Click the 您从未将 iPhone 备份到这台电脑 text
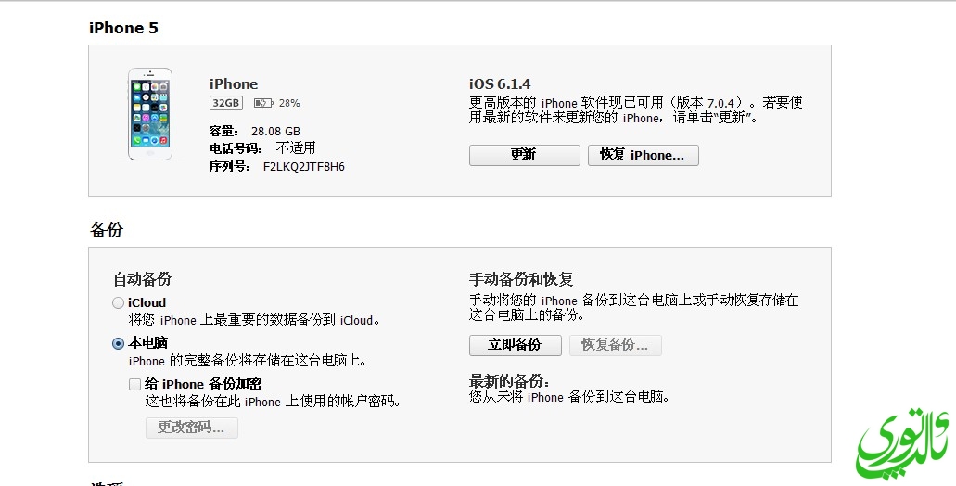 point(569,397)
